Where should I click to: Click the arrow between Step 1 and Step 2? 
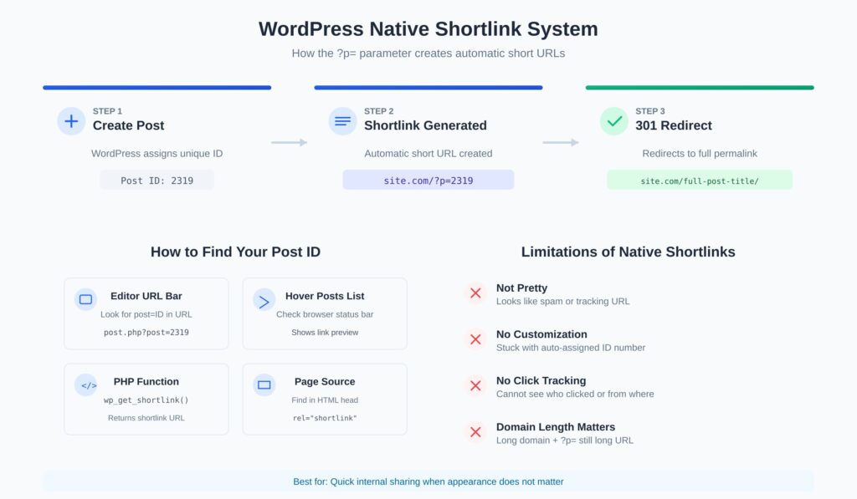pos(290,143)
